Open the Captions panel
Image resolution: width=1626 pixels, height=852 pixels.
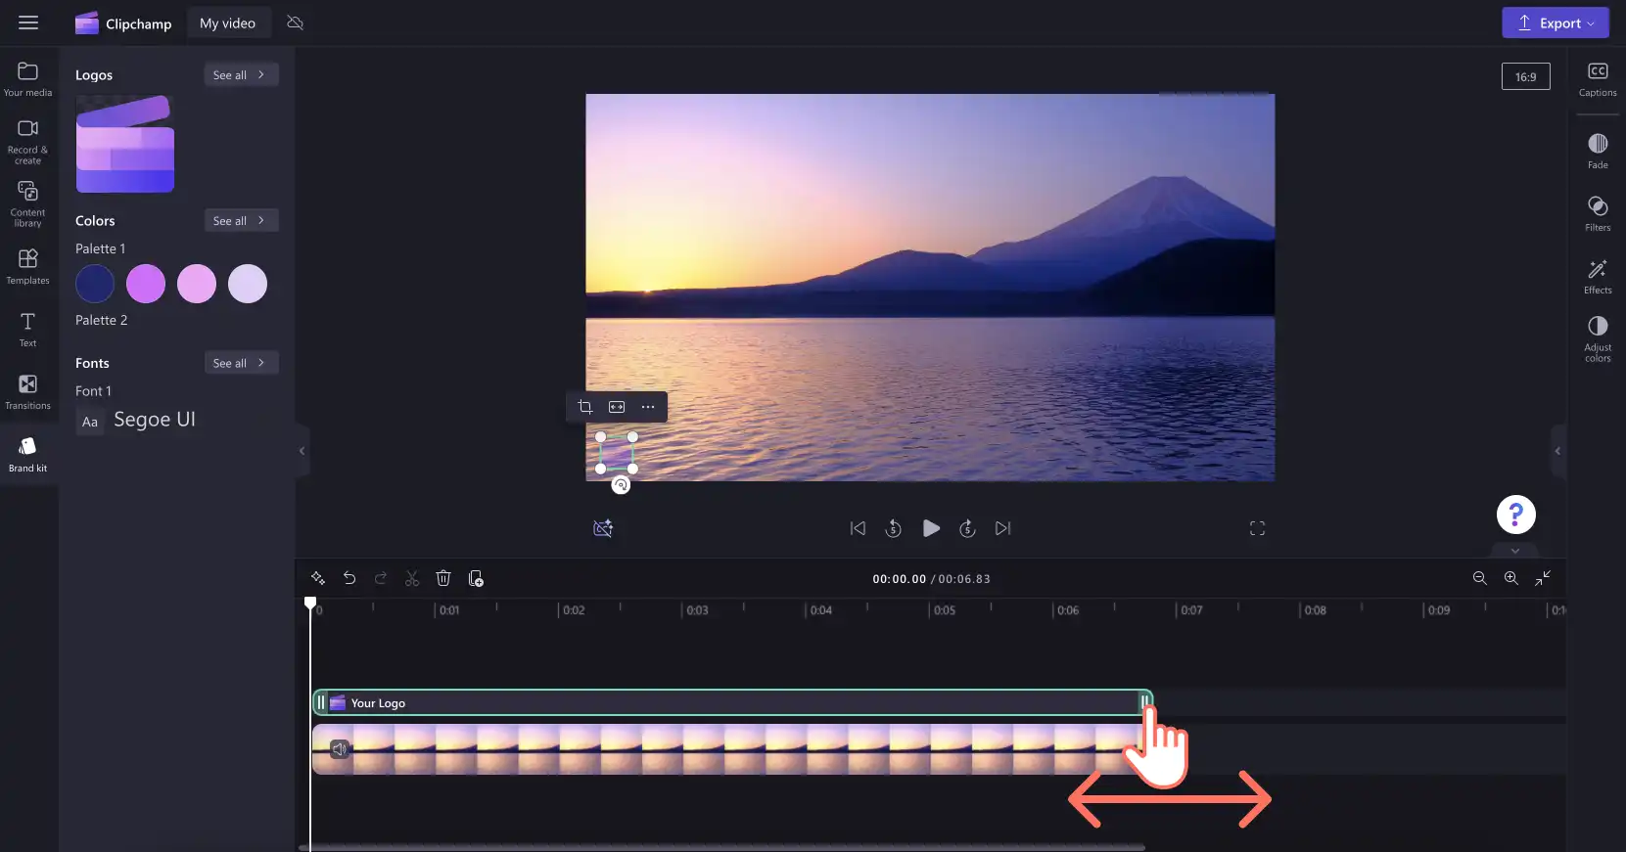pos(1598,79)
